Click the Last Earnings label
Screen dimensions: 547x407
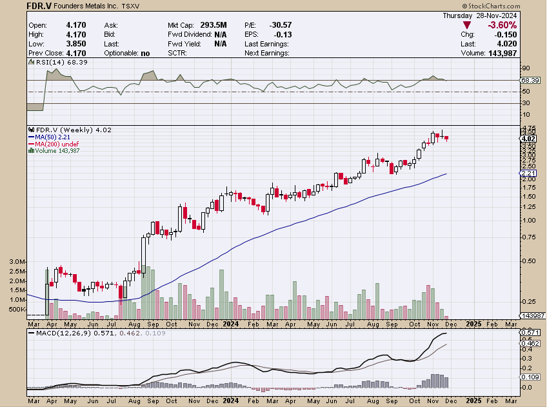click(x=266, y=44)
